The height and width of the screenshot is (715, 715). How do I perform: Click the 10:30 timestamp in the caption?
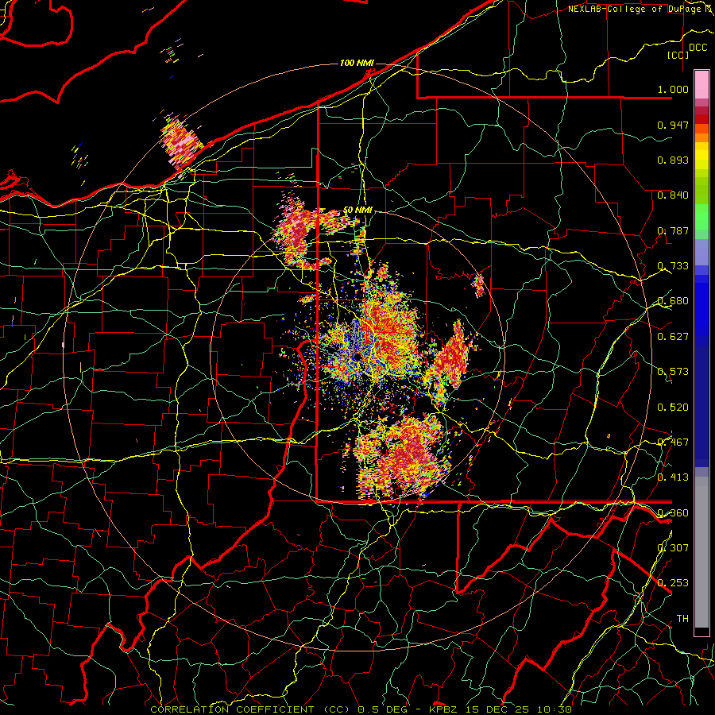point(555,709)
